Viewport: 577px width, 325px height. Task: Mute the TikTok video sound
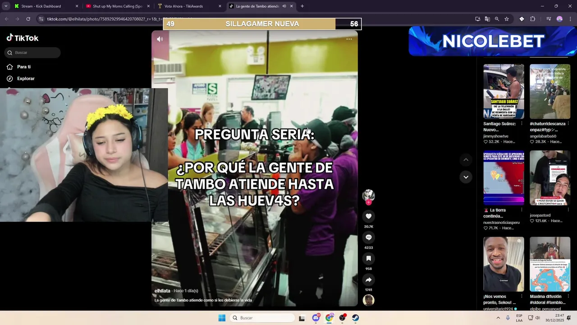[x=160, y=39]
